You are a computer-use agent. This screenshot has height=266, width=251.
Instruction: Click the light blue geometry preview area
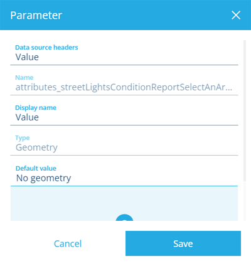click(124, 204)
